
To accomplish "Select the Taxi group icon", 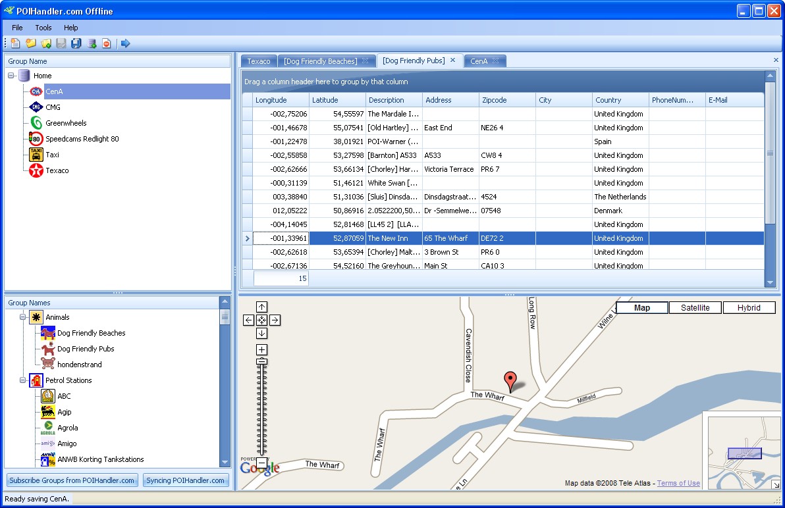I will click(36, 155).
